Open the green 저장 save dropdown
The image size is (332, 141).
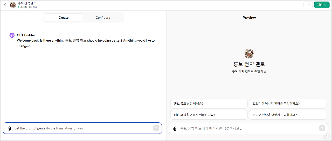click(x=322, y=5)
